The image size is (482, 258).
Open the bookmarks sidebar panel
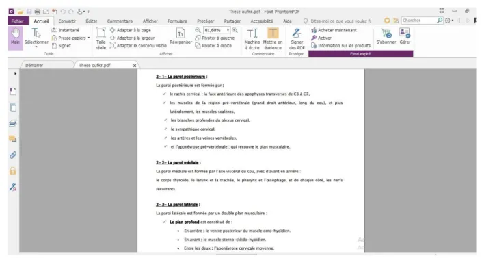[x=13, y=92]
